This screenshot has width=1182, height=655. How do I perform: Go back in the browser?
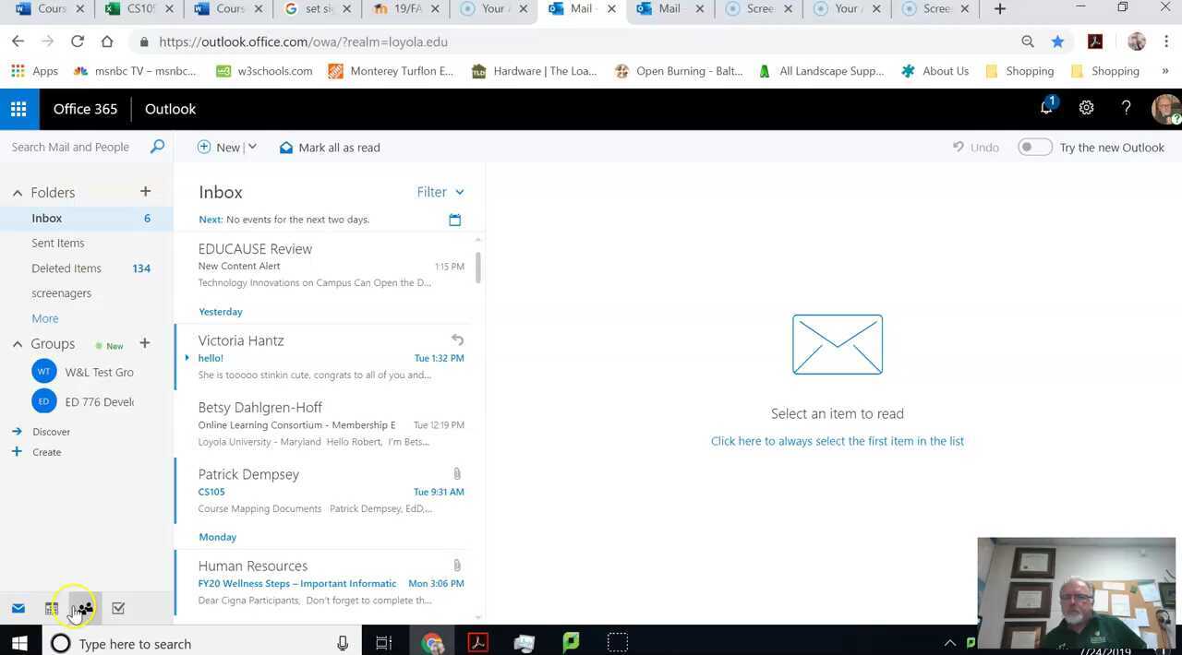(18, 42)
